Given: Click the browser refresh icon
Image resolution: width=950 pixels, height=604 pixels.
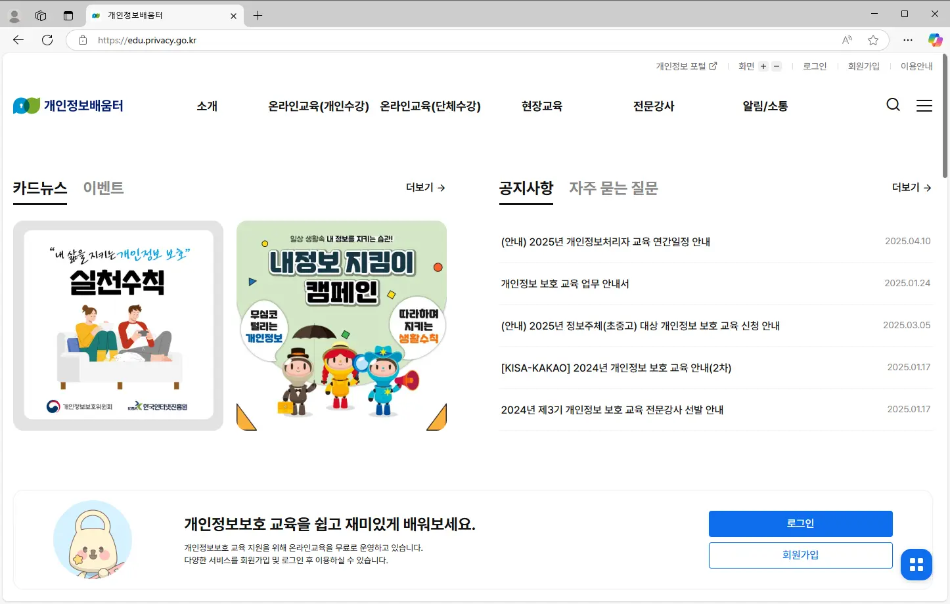Looking at the screenshot, I should [47, 39].
